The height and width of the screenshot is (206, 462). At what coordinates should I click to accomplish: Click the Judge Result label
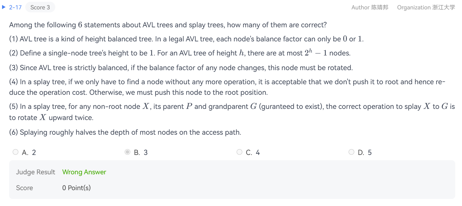36,172
